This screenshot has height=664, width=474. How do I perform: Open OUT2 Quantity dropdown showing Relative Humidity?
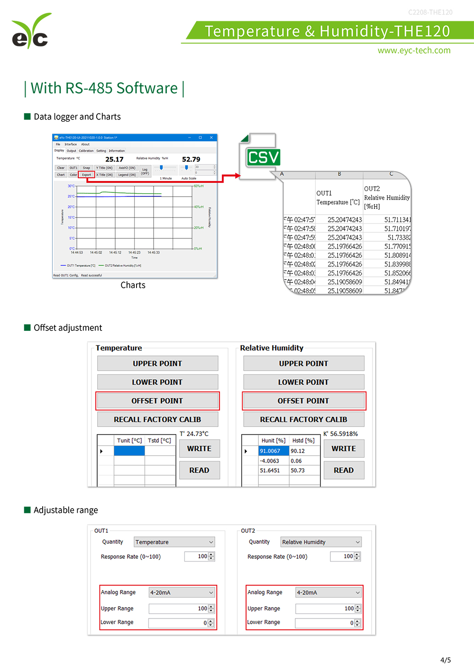[x=321, y=542]
